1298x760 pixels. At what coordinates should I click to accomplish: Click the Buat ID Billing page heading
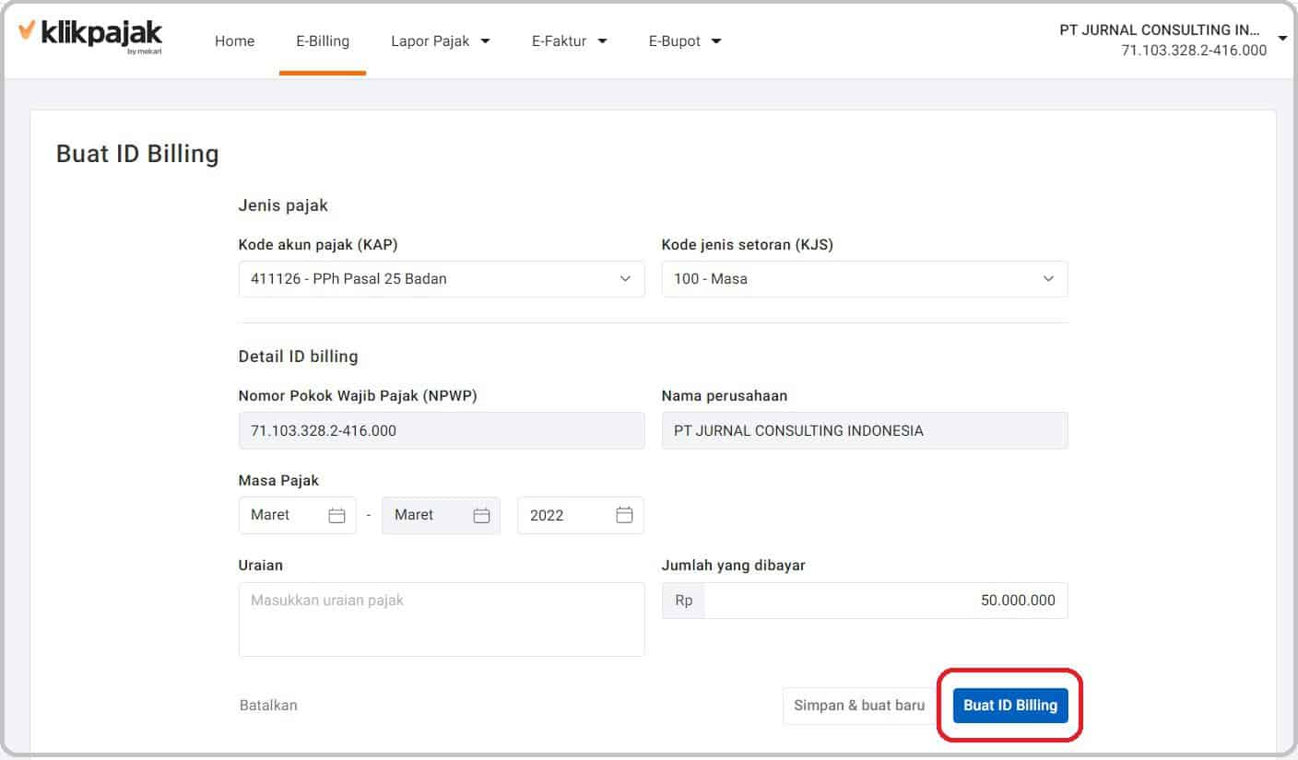(x=137, y=153)
